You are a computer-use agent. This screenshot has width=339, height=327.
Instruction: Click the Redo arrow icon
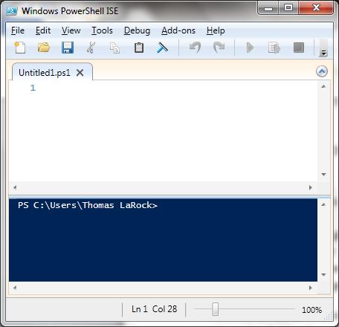pyautogui.click(x=219, y=48)
